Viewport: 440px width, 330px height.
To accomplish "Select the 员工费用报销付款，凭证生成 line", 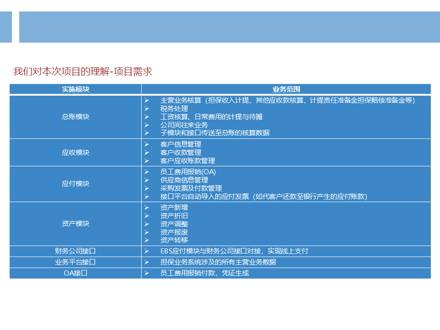I will tap(204, 273).
